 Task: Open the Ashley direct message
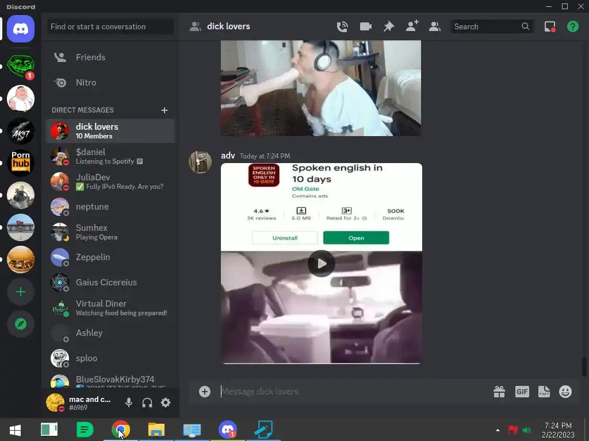110,333
